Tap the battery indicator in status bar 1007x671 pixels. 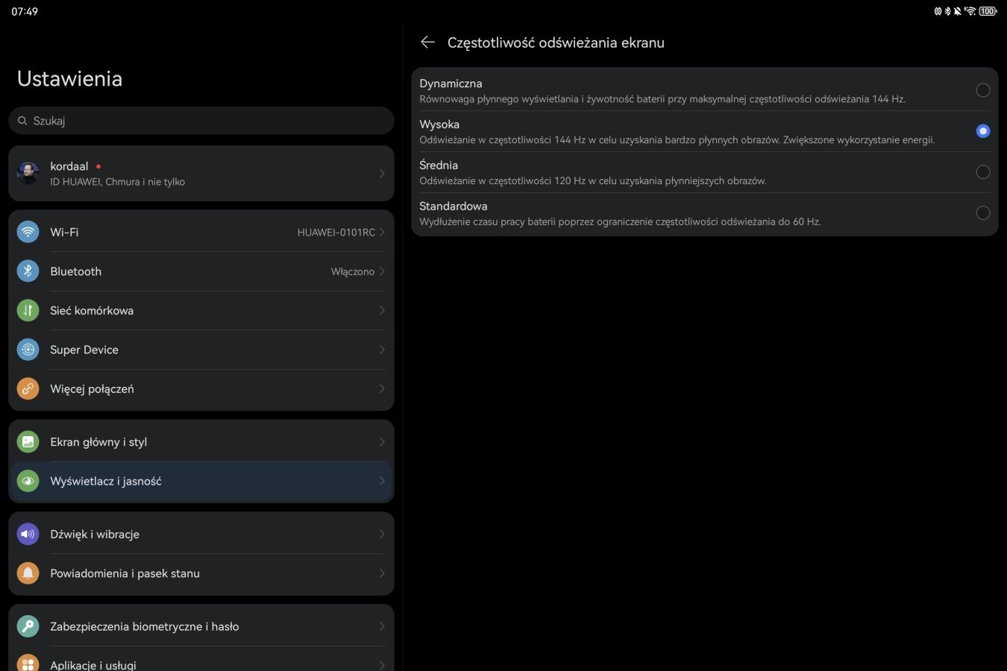point(988,11)
